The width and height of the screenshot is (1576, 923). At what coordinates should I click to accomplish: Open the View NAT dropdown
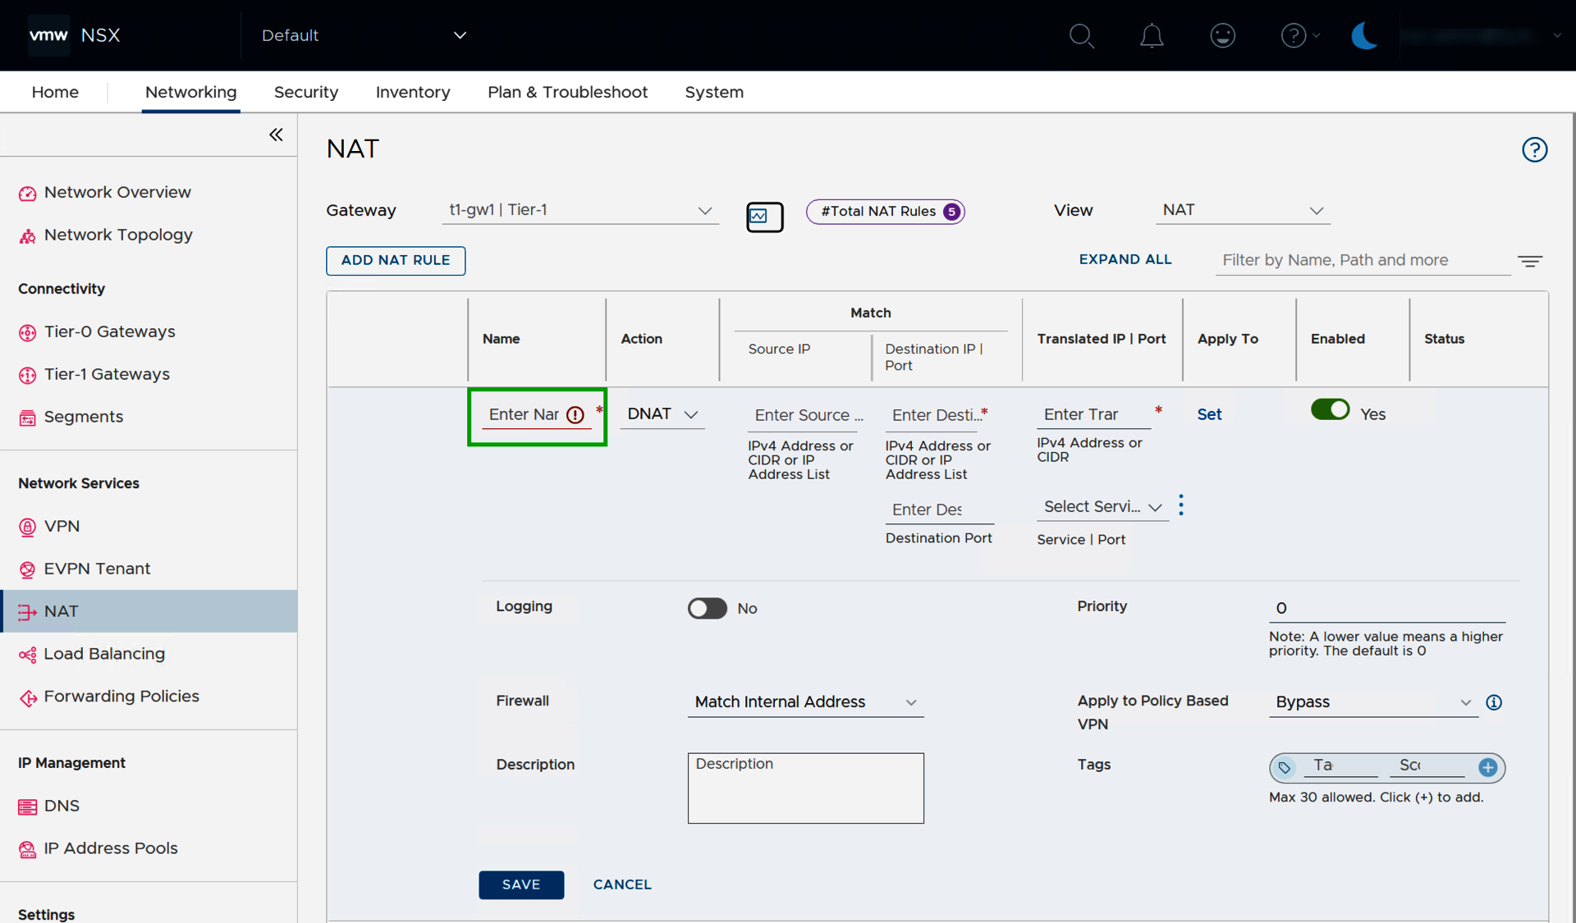tap(1243, 210)
